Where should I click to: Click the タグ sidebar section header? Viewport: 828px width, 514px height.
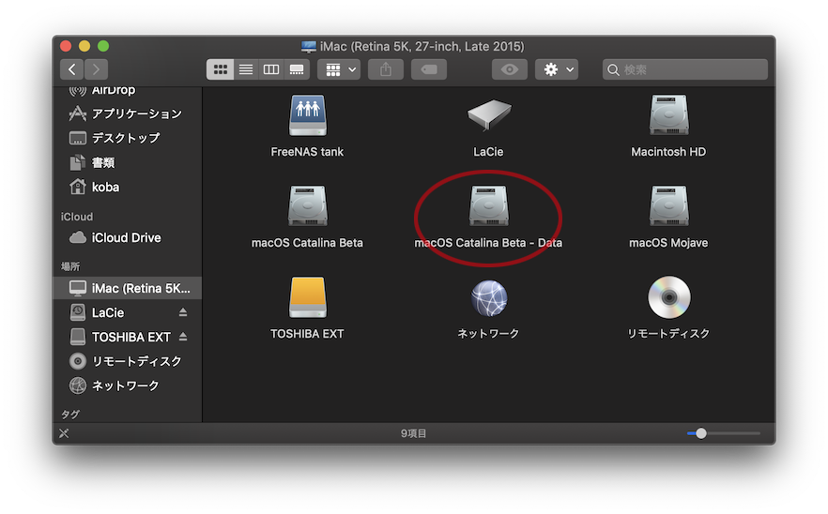70,415
